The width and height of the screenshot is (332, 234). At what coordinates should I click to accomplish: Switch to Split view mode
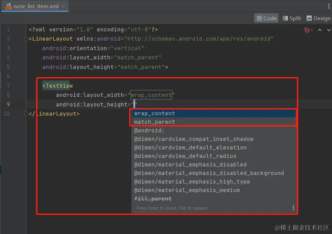(291, 18)
